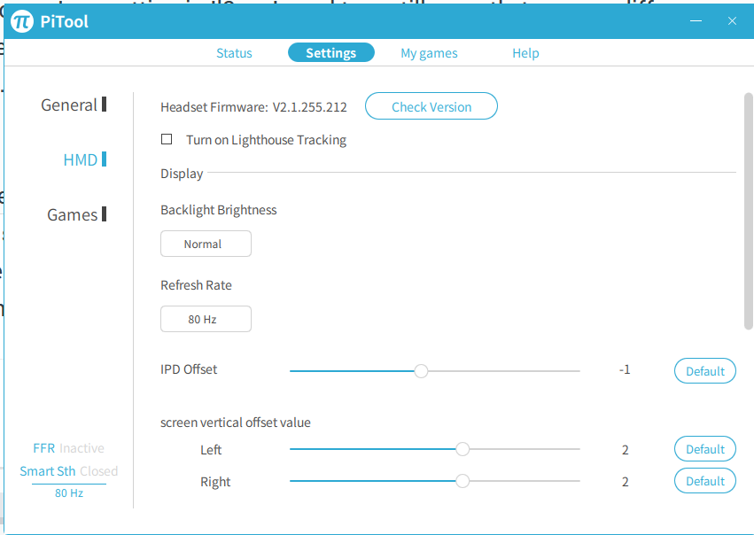
Task: Reset Left vertical offset to Default
Action: 705,449
